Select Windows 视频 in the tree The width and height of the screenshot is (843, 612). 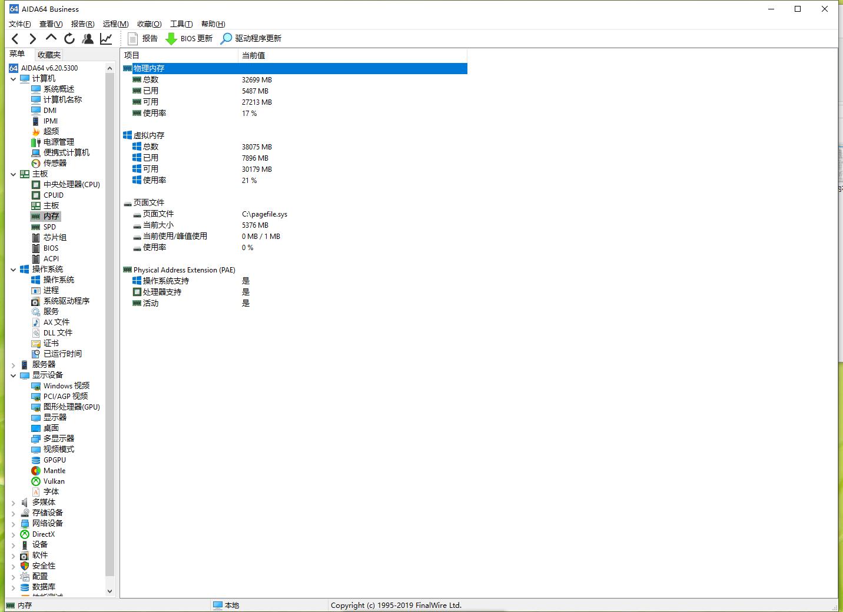[x=67, y=385]
